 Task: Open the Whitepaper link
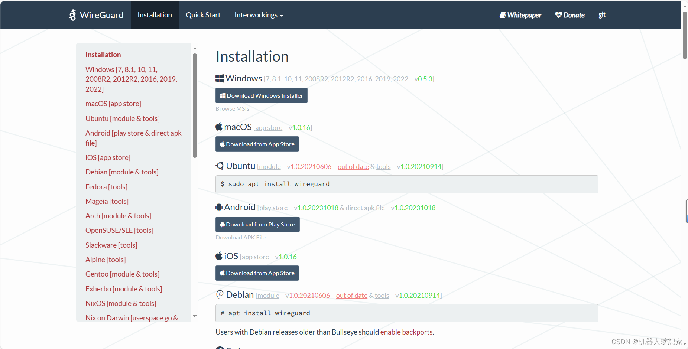point(520,15)
